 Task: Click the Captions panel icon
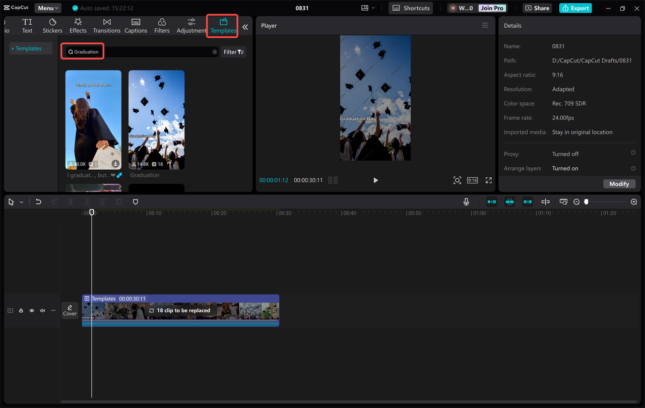136,25
